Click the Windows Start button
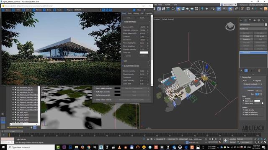268x150 pixels. [3, 147]
